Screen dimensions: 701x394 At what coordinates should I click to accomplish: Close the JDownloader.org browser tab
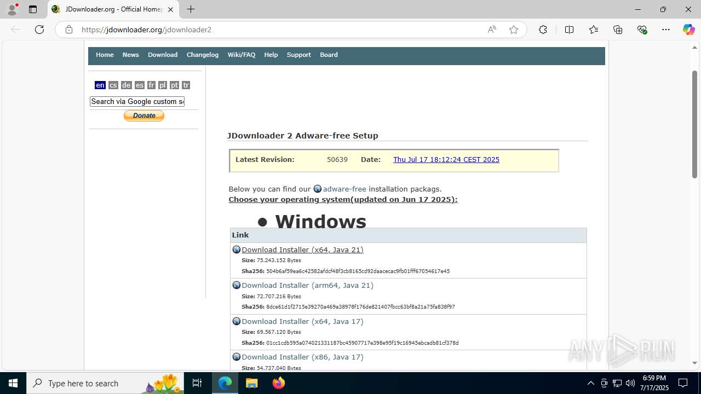coord(171,9)
